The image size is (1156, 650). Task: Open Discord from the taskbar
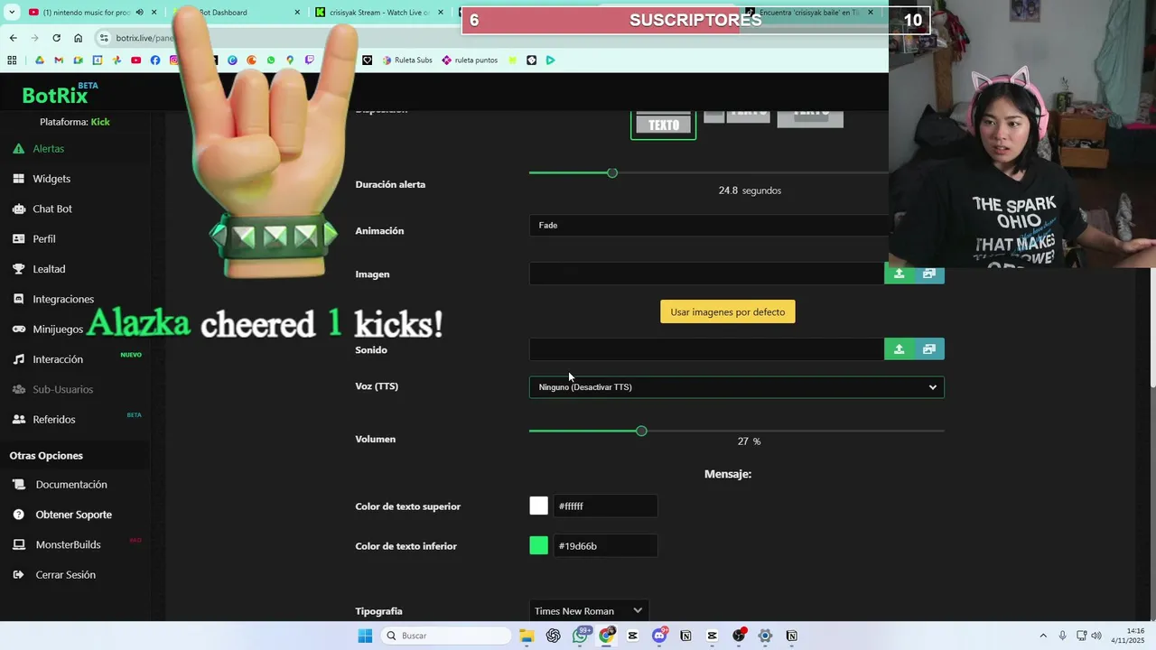pyautogui.click(x=659, y=636)
